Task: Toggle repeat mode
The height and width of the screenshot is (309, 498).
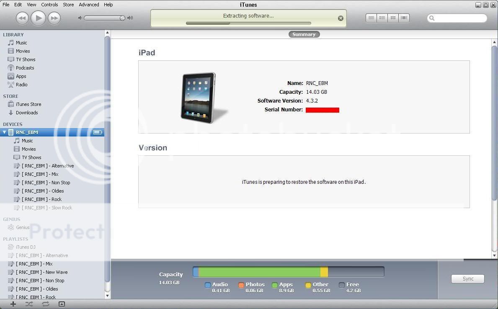Action: point(45,304)
